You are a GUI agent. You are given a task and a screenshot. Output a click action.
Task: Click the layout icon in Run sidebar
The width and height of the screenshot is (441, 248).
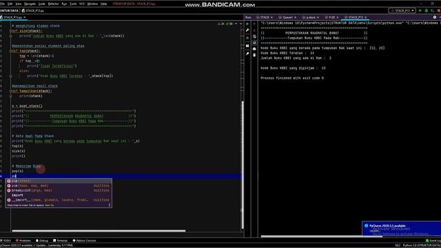[x=247, y=46]
